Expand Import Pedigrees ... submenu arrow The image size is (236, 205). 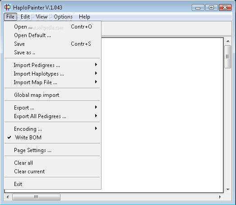point(96,65)
